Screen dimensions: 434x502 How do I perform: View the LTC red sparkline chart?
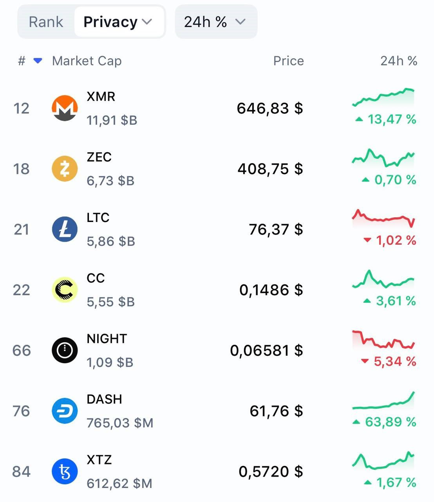[x=383, y=219]
